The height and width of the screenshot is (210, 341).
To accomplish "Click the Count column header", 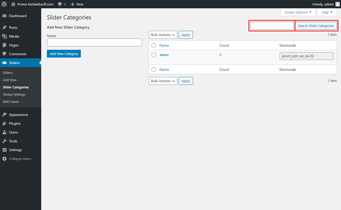I will coord(224,45).
